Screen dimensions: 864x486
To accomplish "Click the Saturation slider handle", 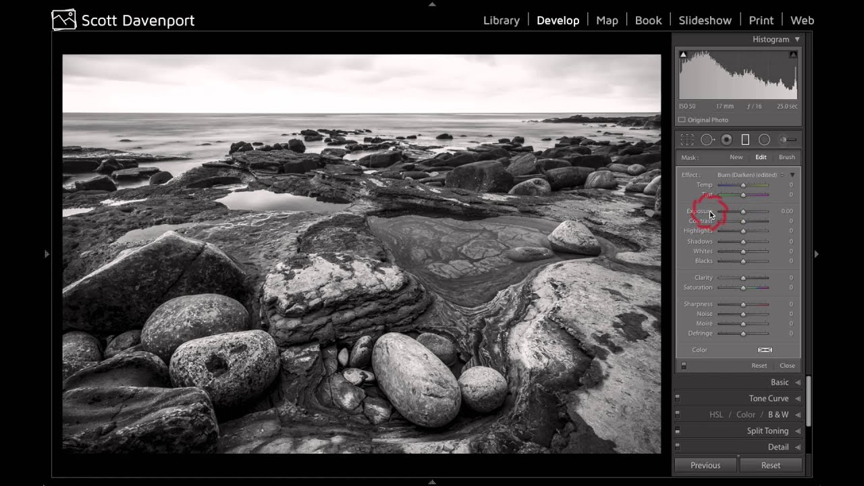I will point(743,288).
